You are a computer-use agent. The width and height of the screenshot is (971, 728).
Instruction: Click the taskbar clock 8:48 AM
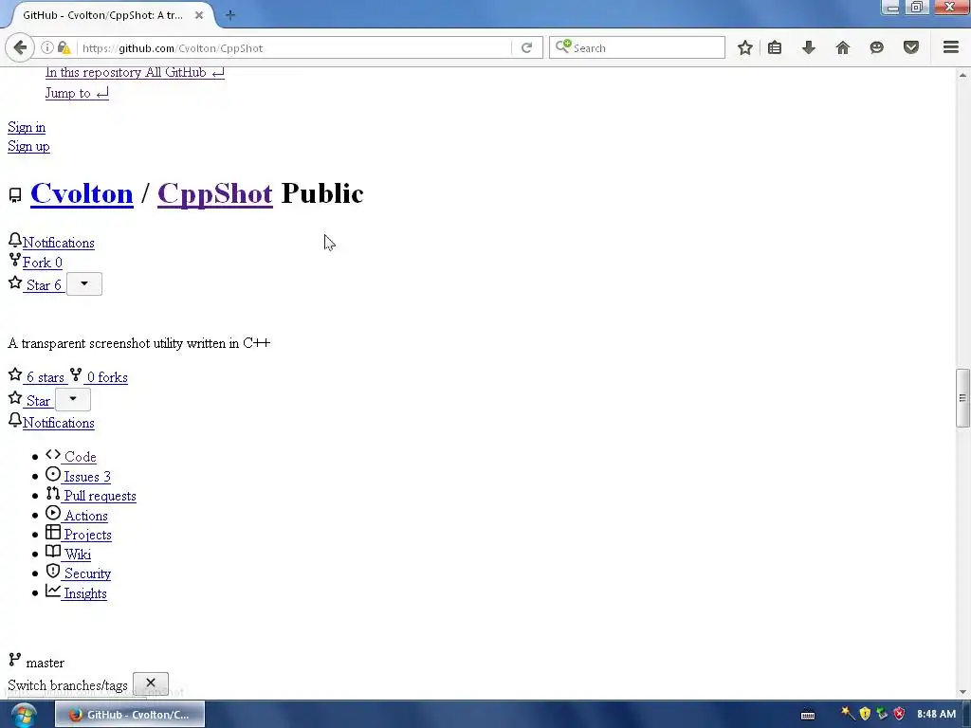(936, 715)
